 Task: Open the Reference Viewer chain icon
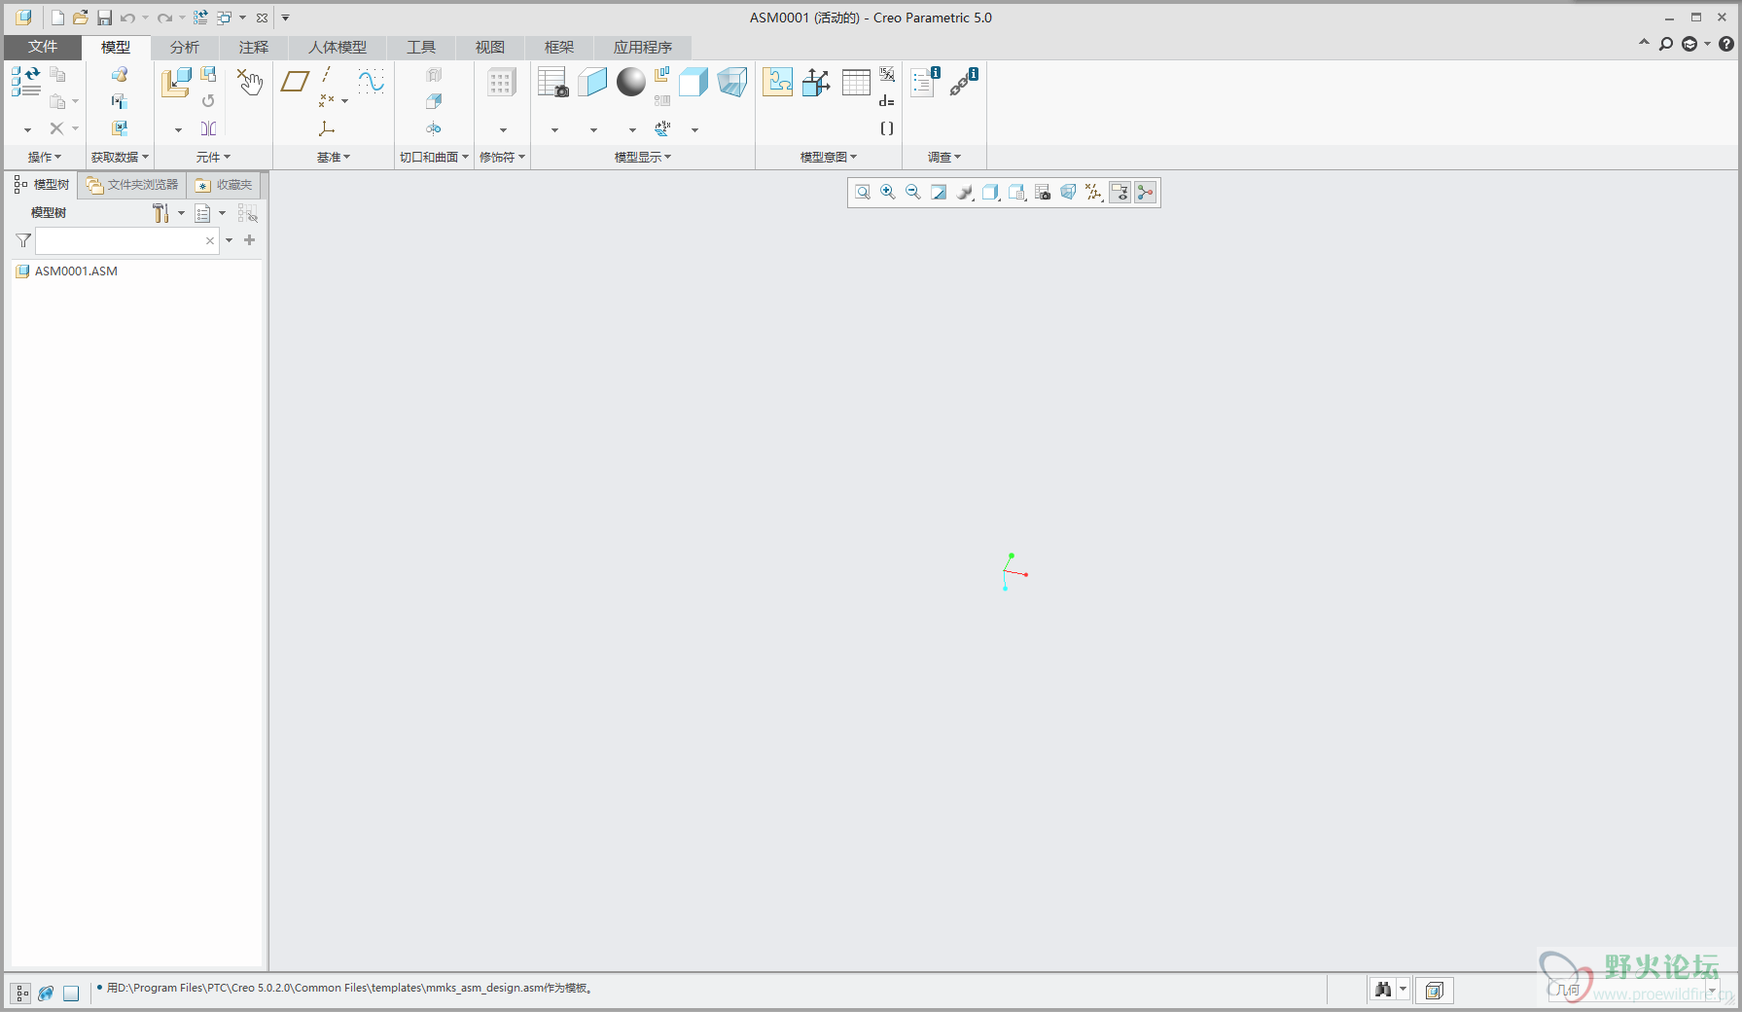[x=964, y=82]
